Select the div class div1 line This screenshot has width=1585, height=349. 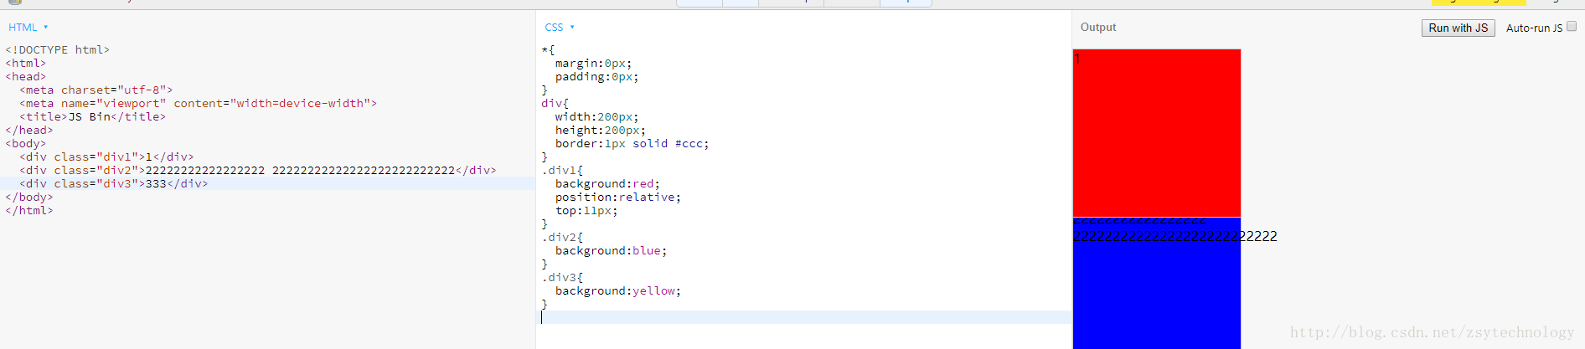(107, 157)
